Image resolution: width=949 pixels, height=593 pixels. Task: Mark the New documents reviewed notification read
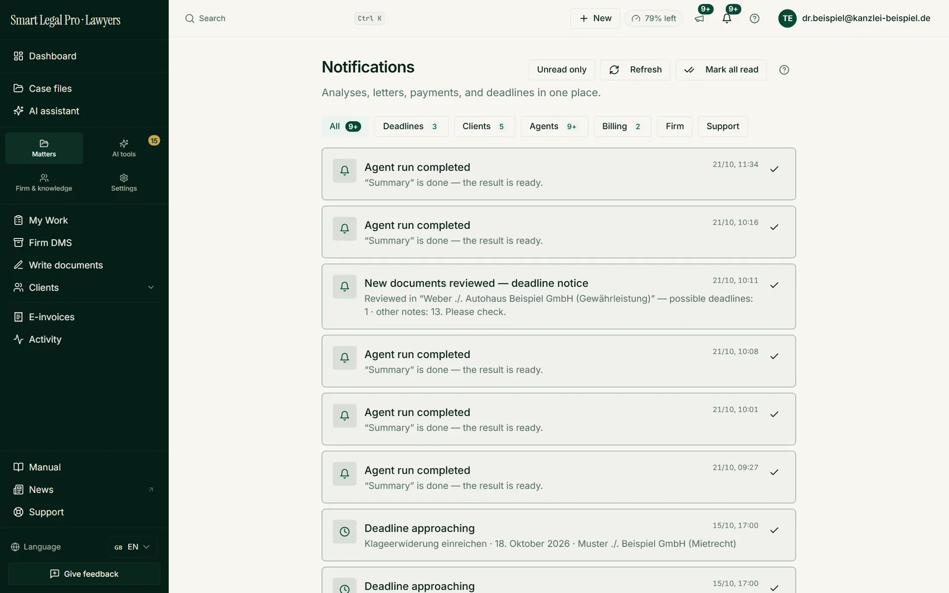(x=774, y=285)
